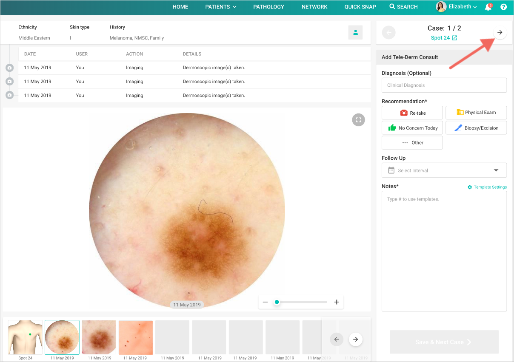
Task: Click history text 'Melanoma, NMSC, Family'
Action: click(x=137, y=38)
